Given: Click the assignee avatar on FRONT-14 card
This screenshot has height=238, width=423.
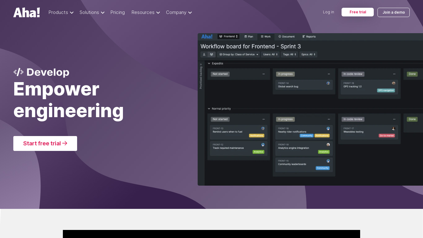Looking at the screenshot, I should click(x=328, y=83).
